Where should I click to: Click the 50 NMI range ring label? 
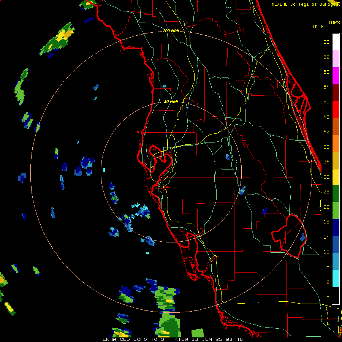(x=171, y=101)
